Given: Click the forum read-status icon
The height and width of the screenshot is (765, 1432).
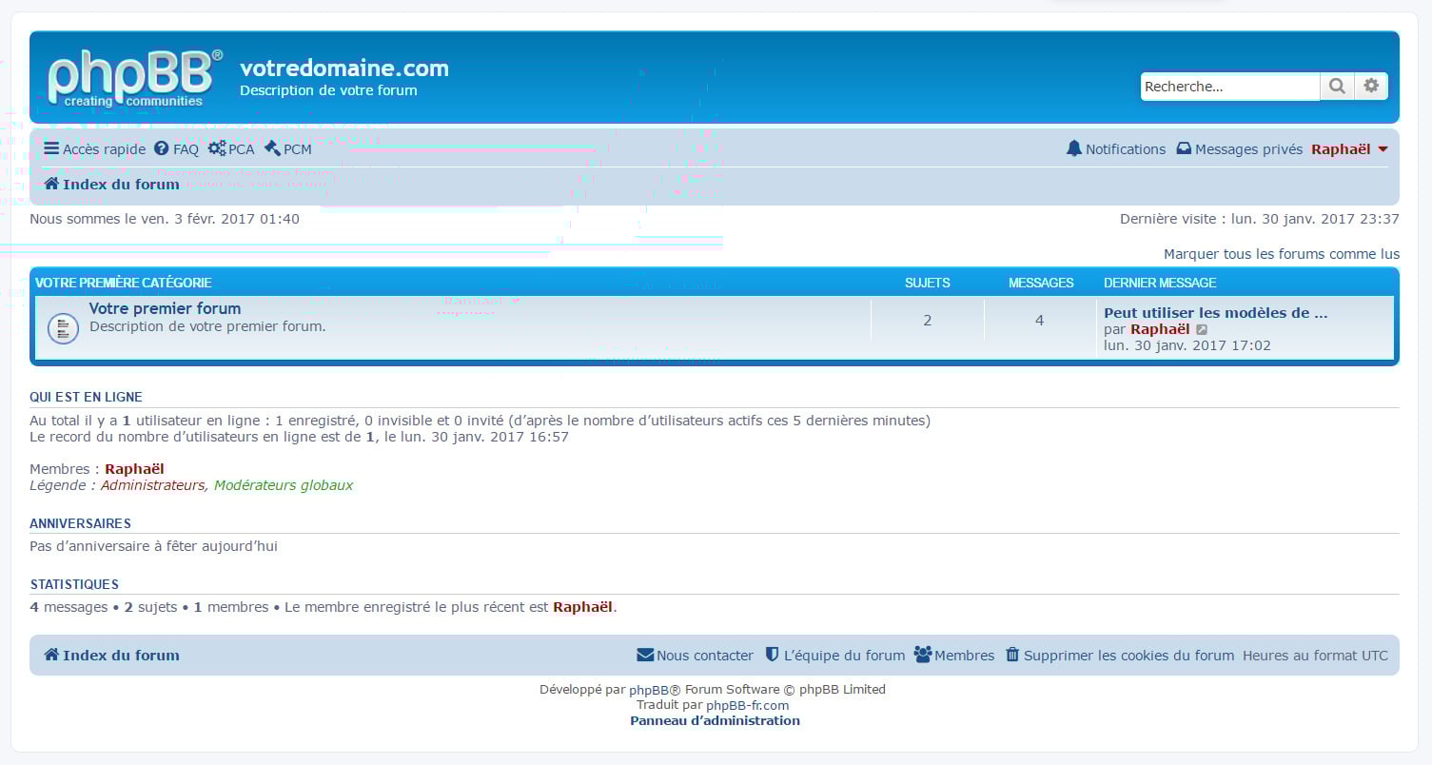Looking at the screenshot, I should (63, 328).
